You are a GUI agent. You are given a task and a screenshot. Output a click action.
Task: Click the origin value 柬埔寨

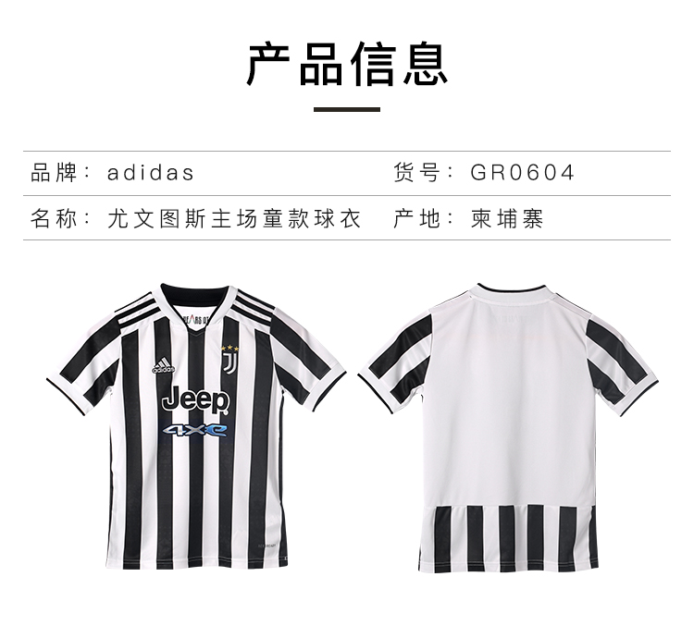(507, 218)
